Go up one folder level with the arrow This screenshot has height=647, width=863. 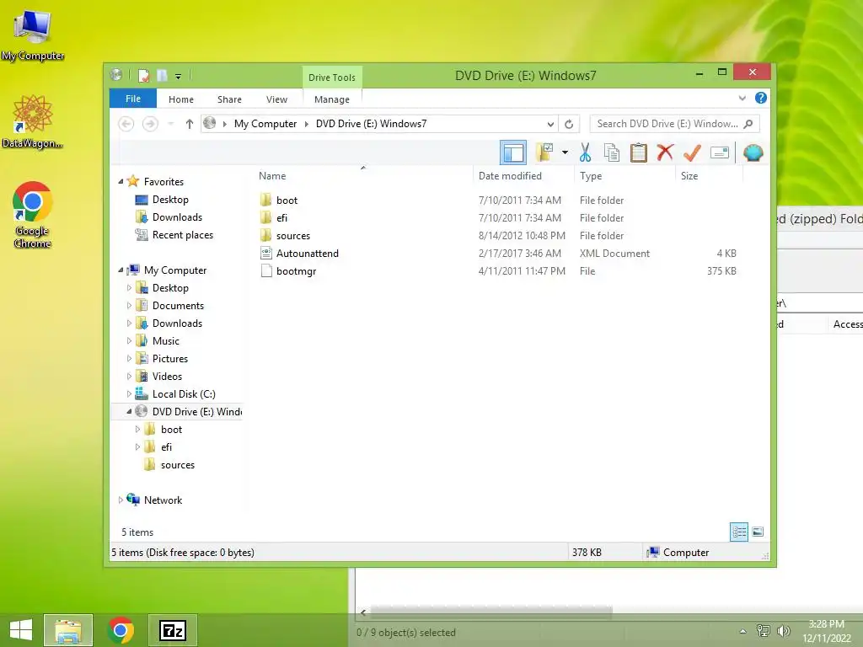[x=190, y=124]
